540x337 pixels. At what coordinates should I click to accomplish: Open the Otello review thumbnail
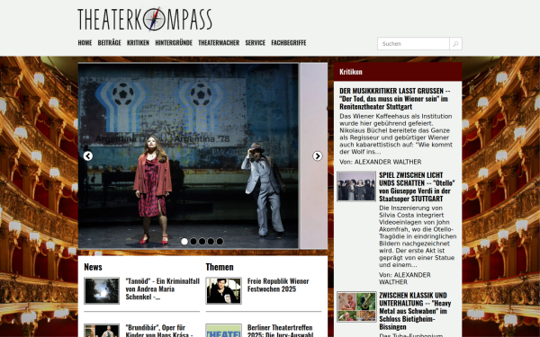click(x=356, y=186)
